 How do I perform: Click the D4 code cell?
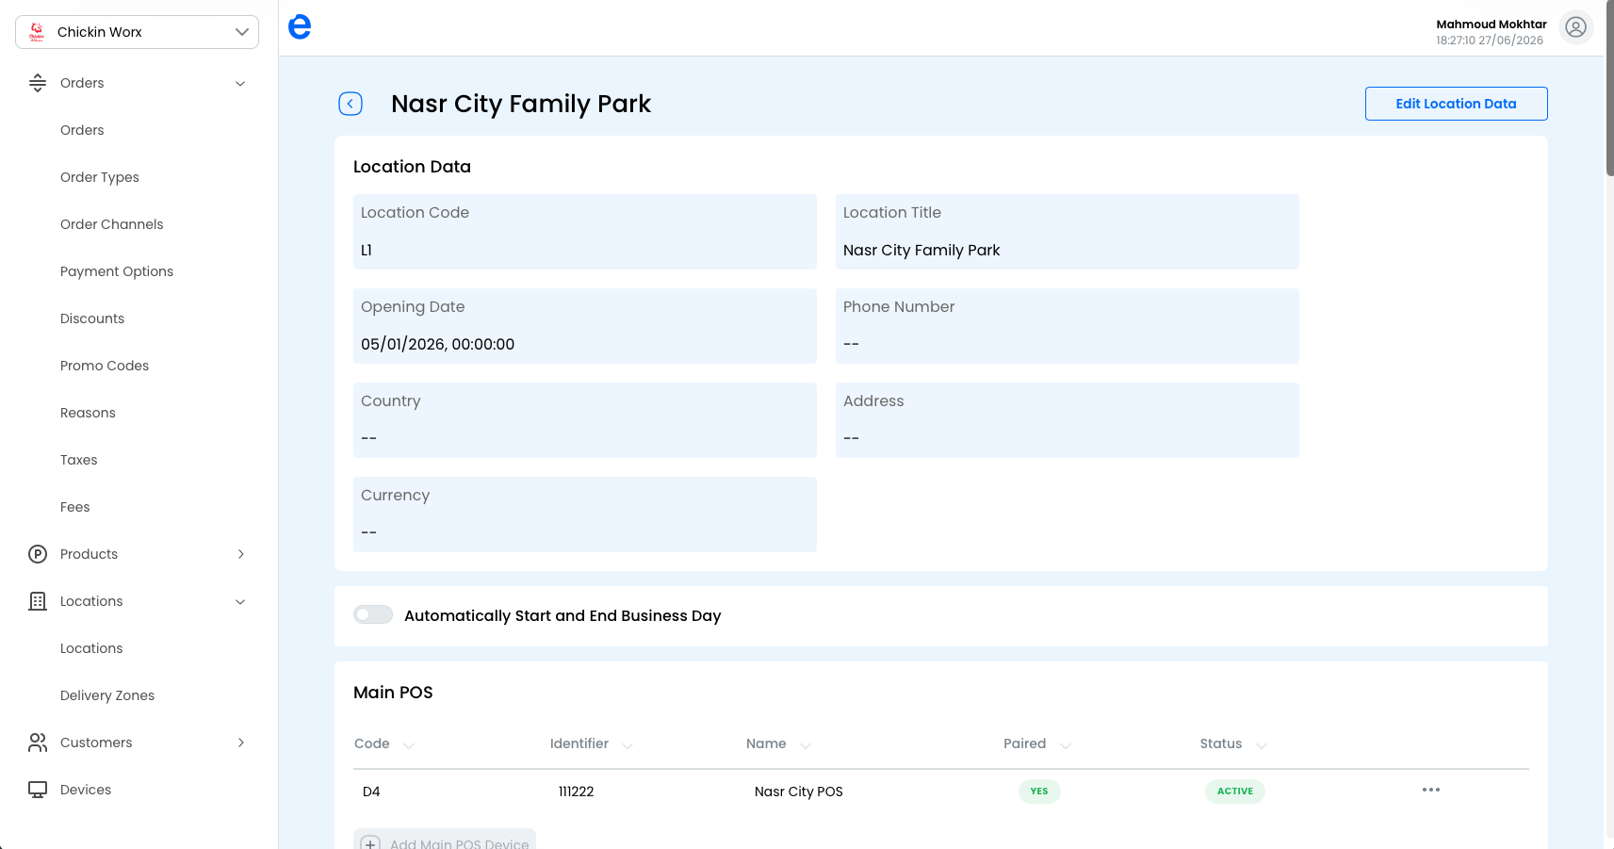[371, 792]
